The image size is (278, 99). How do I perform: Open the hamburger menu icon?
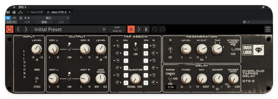coord(268,29)
